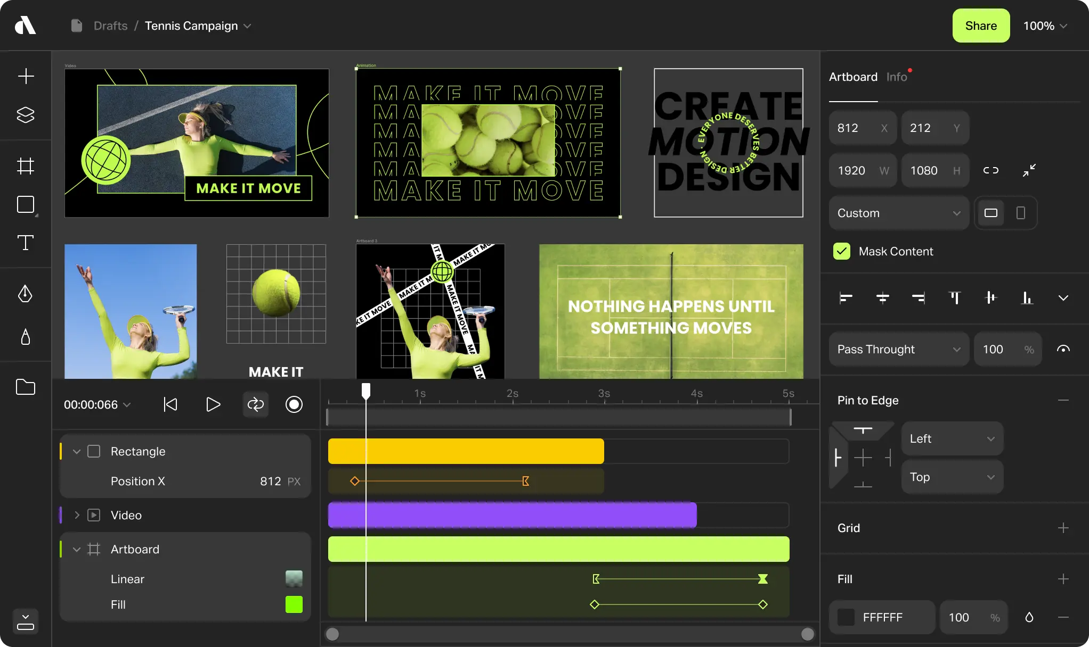Click the align bottom icon in the alignment row
The height and width of the screenshot is (647, 1089).
[1028, 298]
